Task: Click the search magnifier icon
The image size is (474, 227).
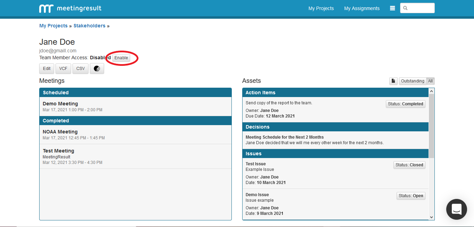Action: click(x=406, y=8)
